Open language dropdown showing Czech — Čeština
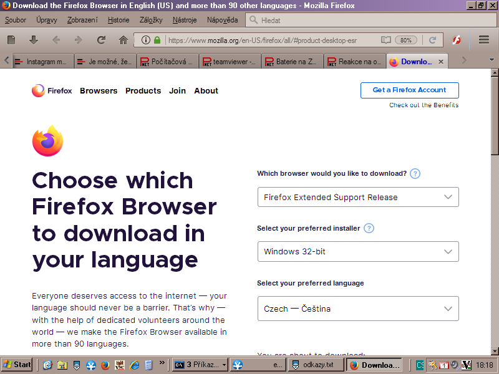The height and width of the screenshot is (374, 499). 358,309
